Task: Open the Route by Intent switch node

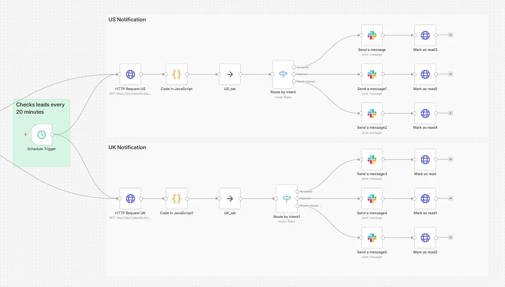Action: pos(283,74)
